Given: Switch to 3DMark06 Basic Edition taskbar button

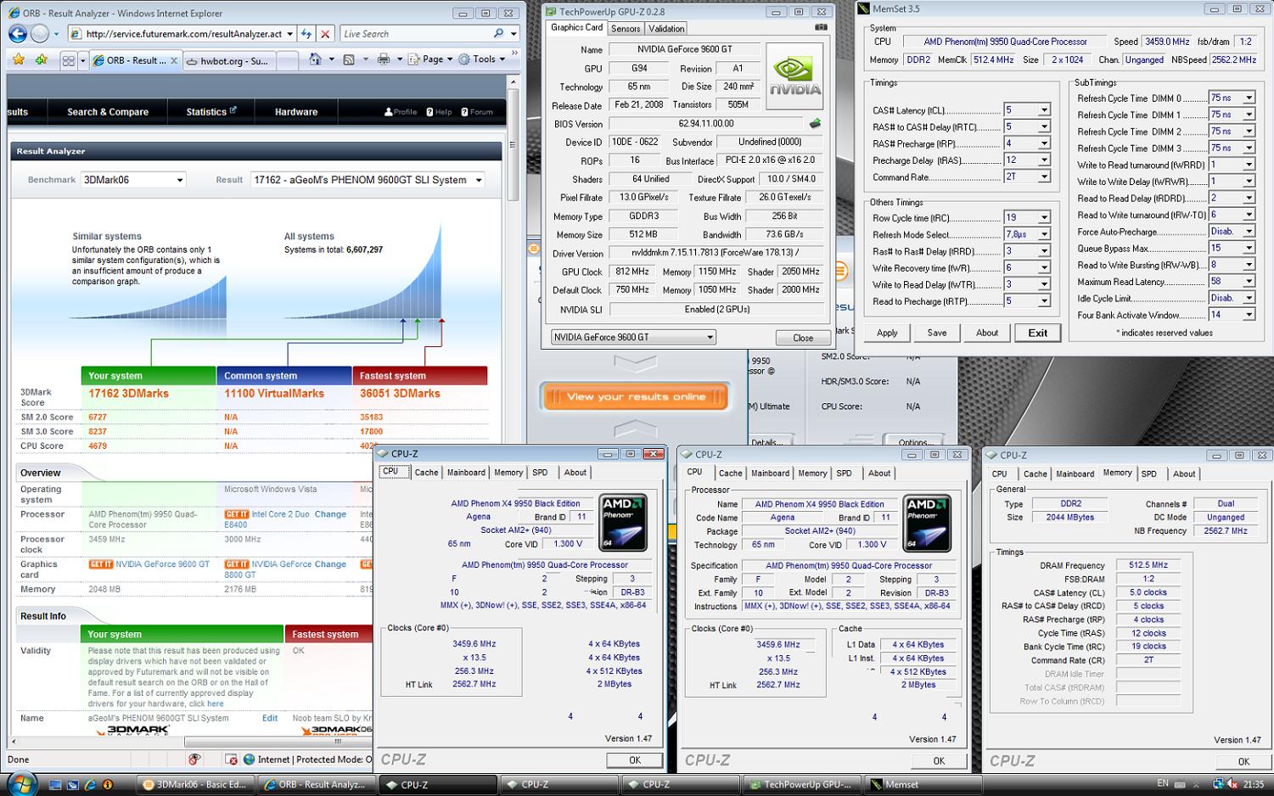Looking at the screenshot, I should click(x=195, y=785).
